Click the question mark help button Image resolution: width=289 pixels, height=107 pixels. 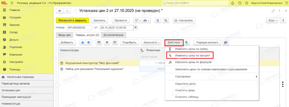point(283,21)
